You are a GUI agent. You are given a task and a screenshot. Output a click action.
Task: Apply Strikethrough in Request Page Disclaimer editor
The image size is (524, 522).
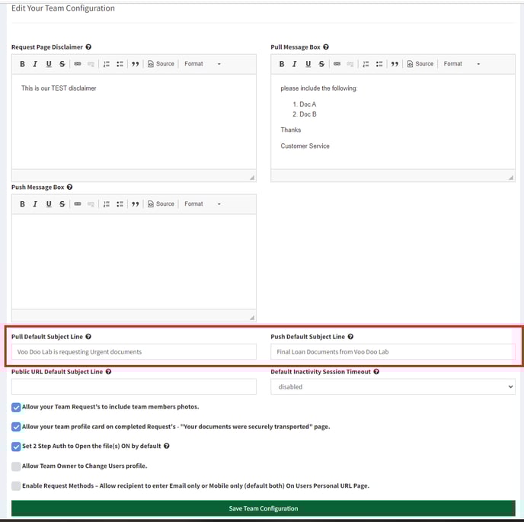tap(62, 64)
